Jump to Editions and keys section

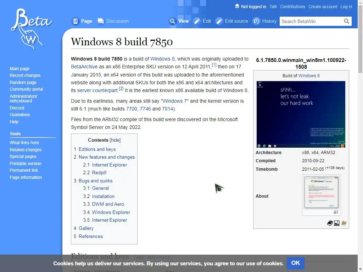(x=97, y=149)
